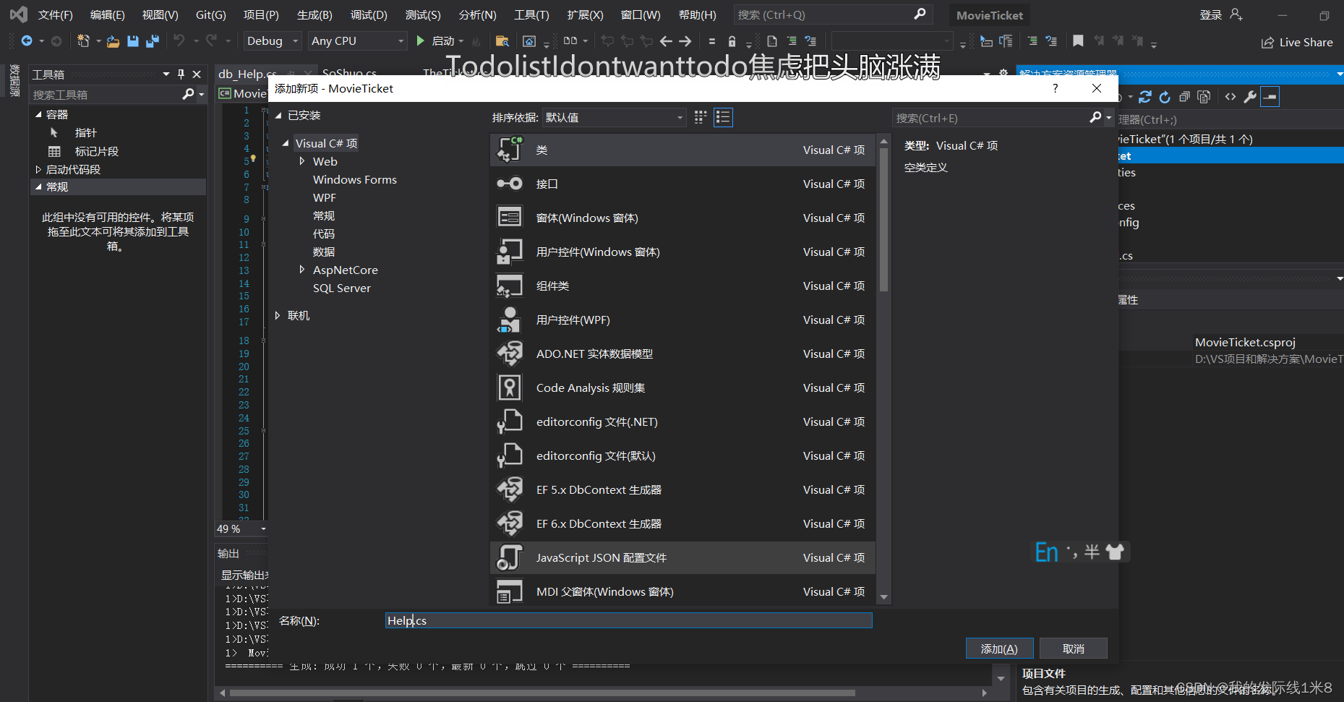
Task: Switch template list to small icons view
Action: (701, 117)
